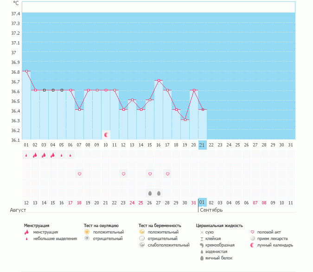Select the cervical fluid icon on cycle day 15

pos(150,193)
